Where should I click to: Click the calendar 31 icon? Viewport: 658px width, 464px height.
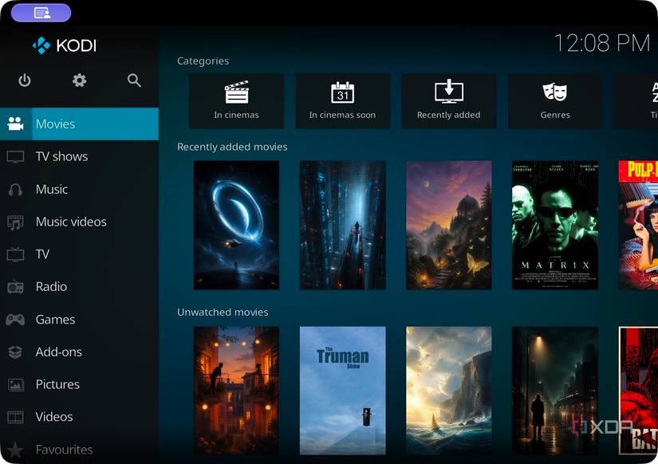point(342,92)
